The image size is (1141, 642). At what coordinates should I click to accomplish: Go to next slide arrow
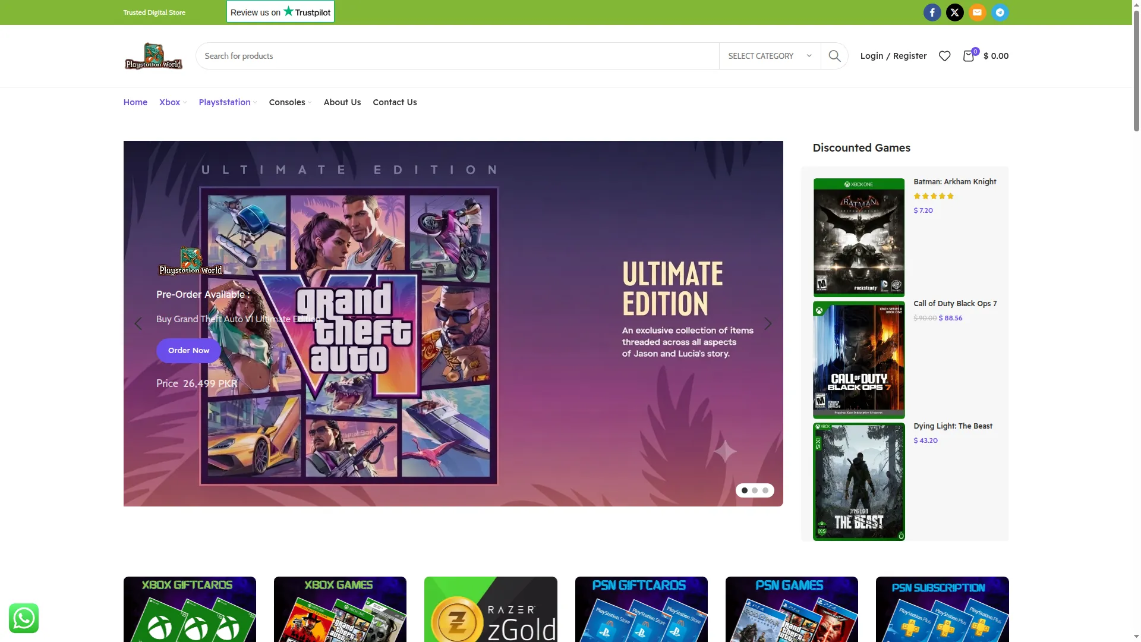768,324
